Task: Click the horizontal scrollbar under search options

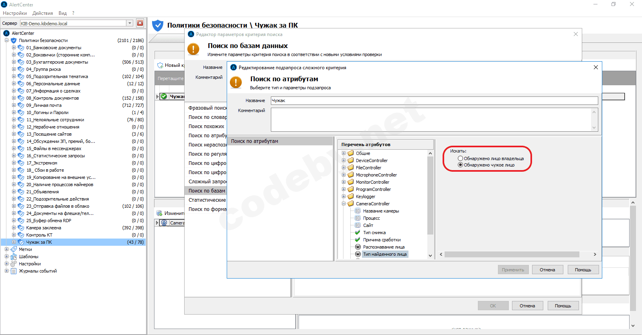Action: [x=512, y=255]
